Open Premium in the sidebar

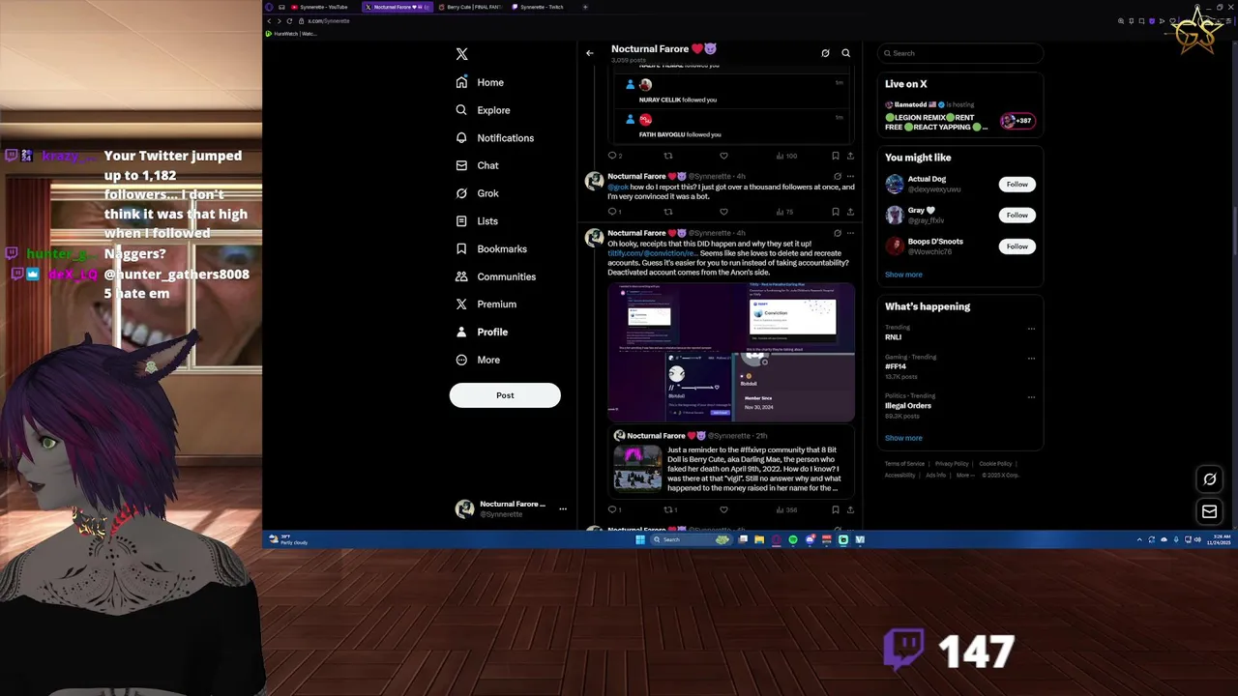click(x=486, y=304)
